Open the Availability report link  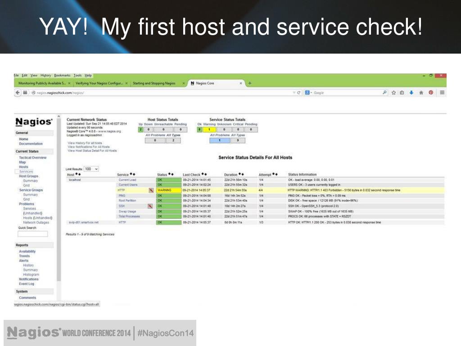[x=27, y=251]
